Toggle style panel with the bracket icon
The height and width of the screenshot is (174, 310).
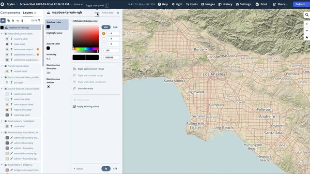[x=107, y=5]
